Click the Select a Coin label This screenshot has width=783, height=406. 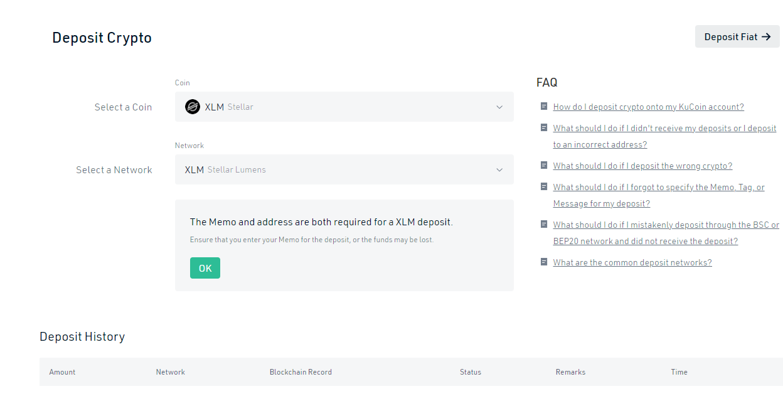[123, 107]
